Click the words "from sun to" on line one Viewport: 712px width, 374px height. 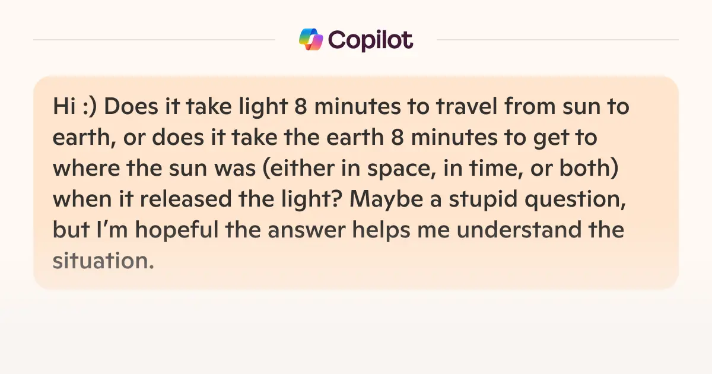[571, 107]
